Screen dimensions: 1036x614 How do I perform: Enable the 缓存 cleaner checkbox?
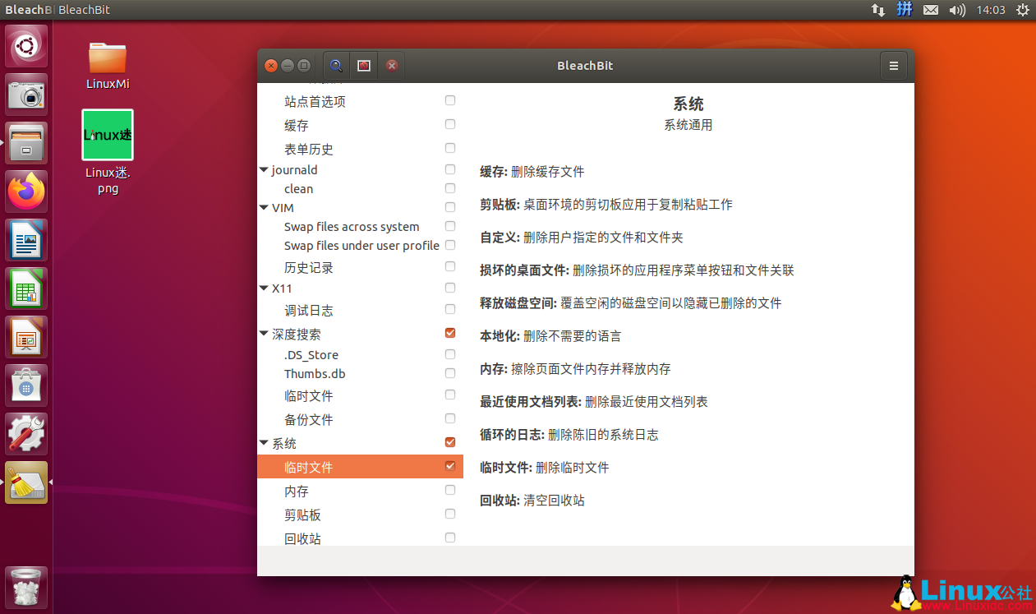tap(450, 123)
